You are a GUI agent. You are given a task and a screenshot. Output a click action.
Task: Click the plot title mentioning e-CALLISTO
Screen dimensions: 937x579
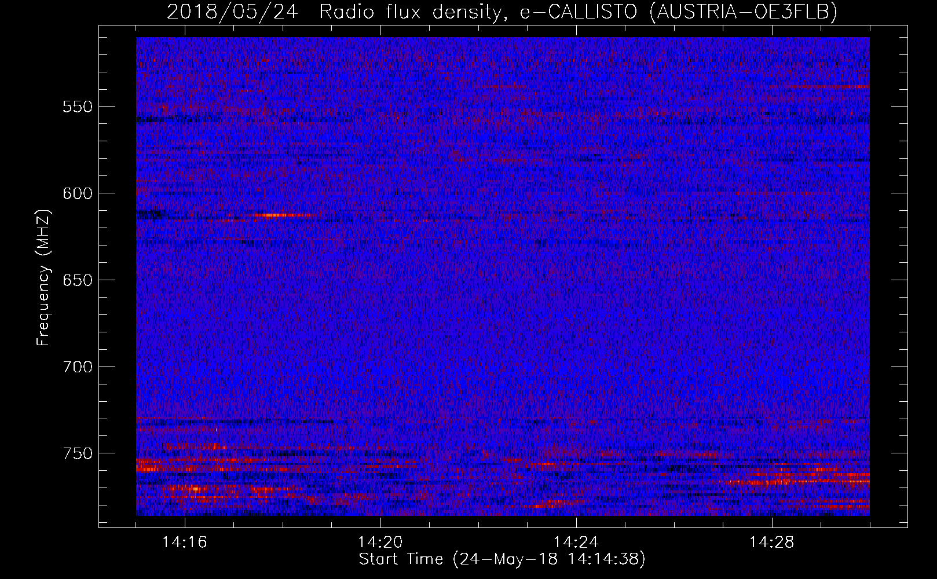502,12
